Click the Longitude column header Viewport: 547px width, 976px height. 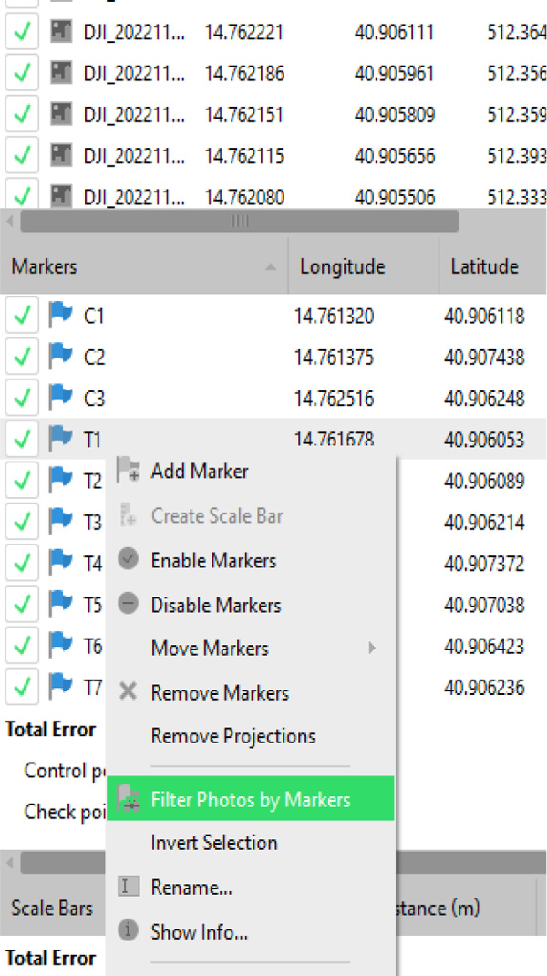(343, 266)
